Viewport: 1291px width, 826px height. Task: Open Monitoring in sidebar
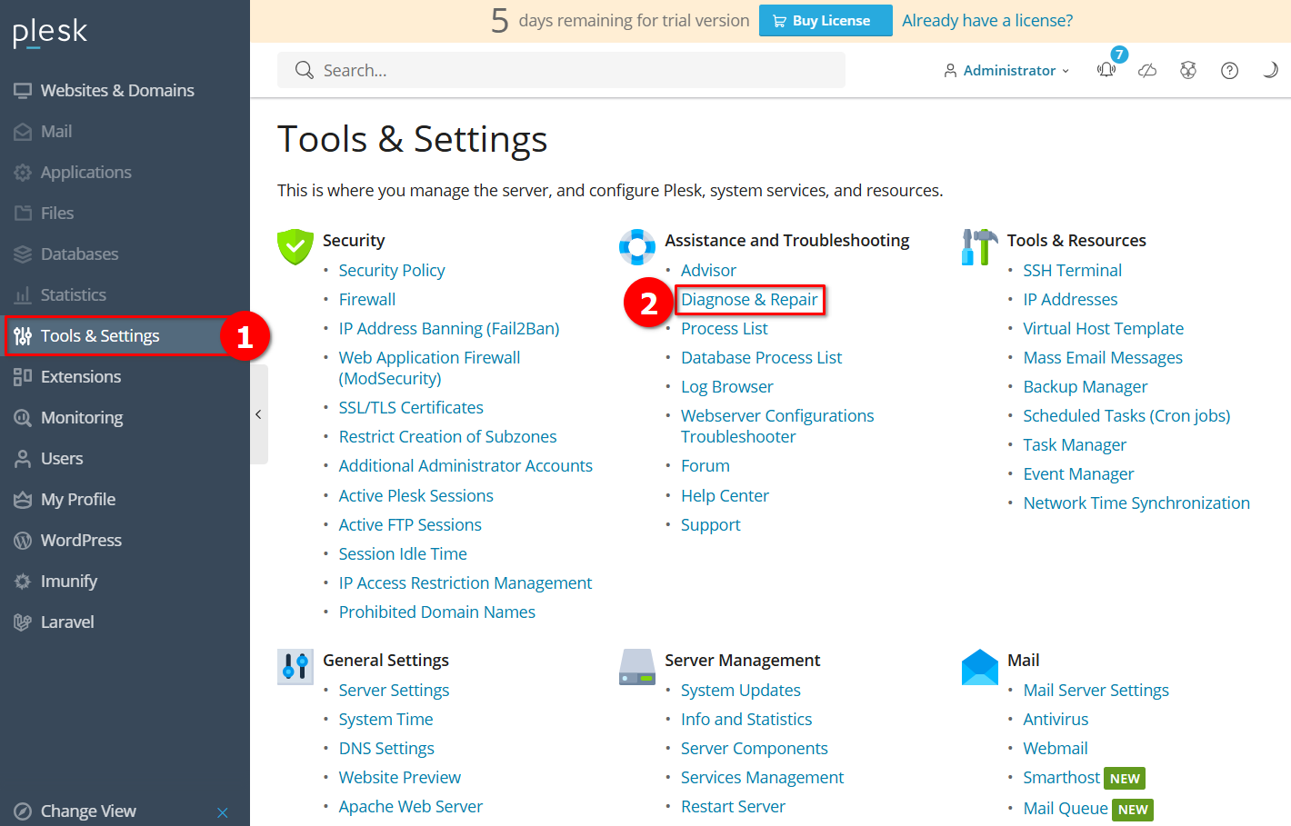(x=125, y=417)
